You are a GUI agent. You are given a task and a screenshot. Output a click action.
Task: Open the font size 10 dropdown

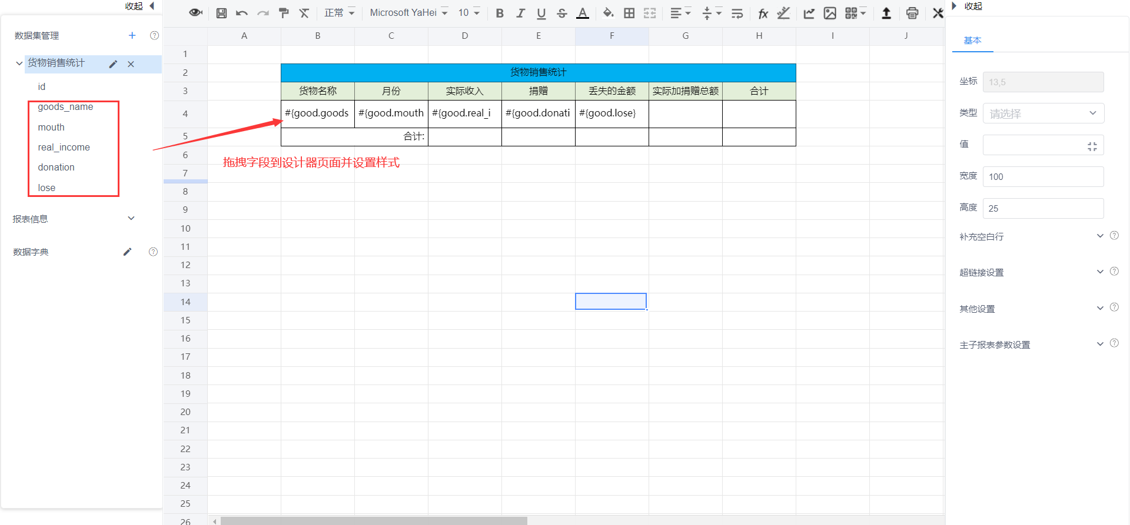click(x=469, y=13)
